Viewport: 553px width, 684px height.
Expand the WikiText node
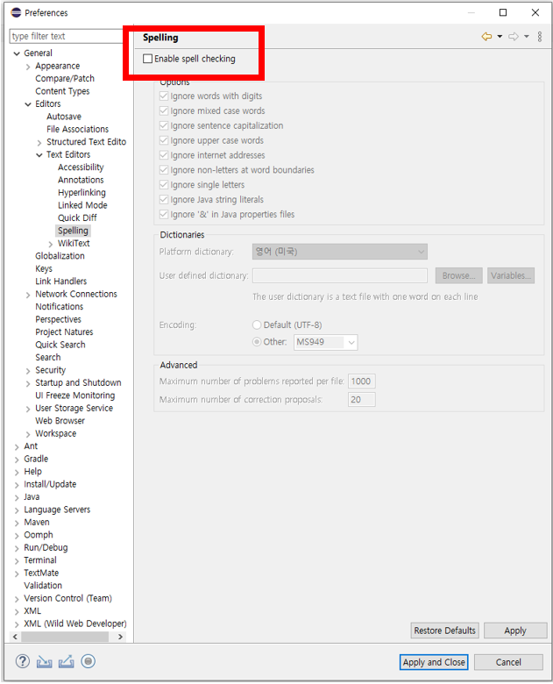(x=51, y=244)
